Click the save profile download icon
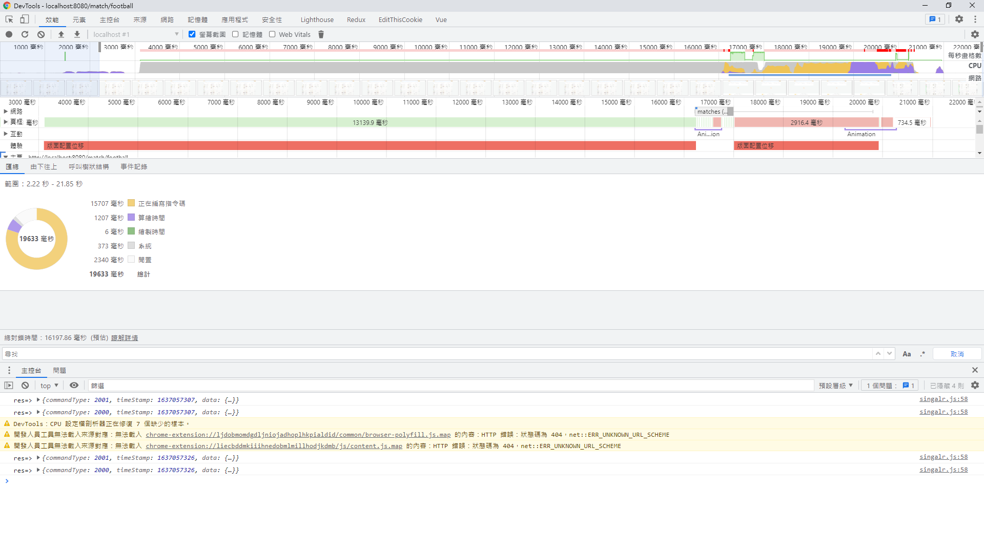The width and height of the screenshot is (984, 553). 77,34
